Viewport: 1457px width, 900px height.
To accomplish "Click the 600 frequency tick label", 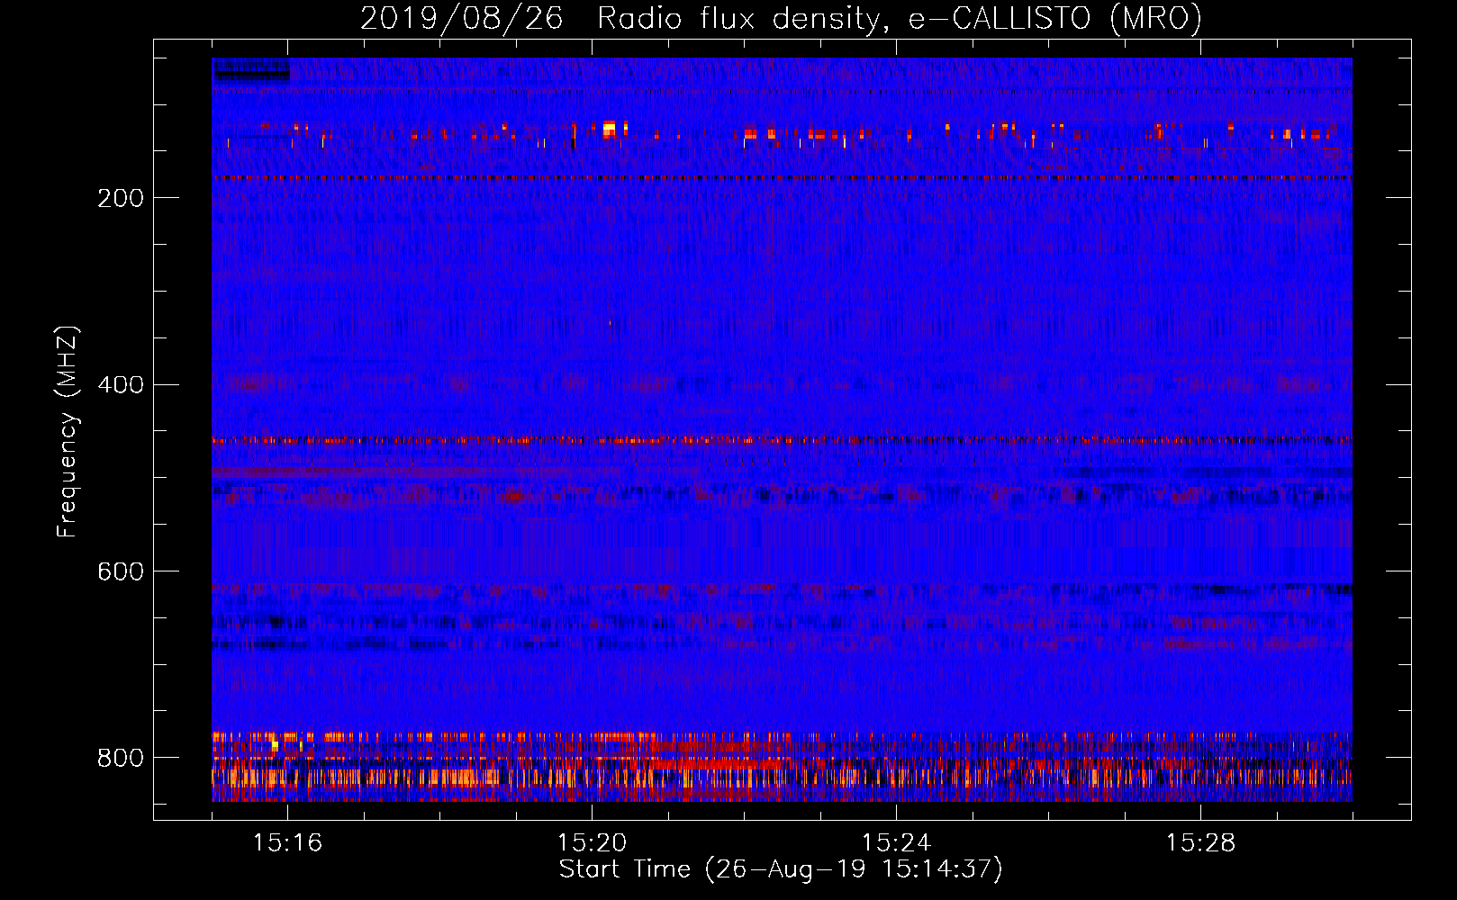I will click(121, 572).
